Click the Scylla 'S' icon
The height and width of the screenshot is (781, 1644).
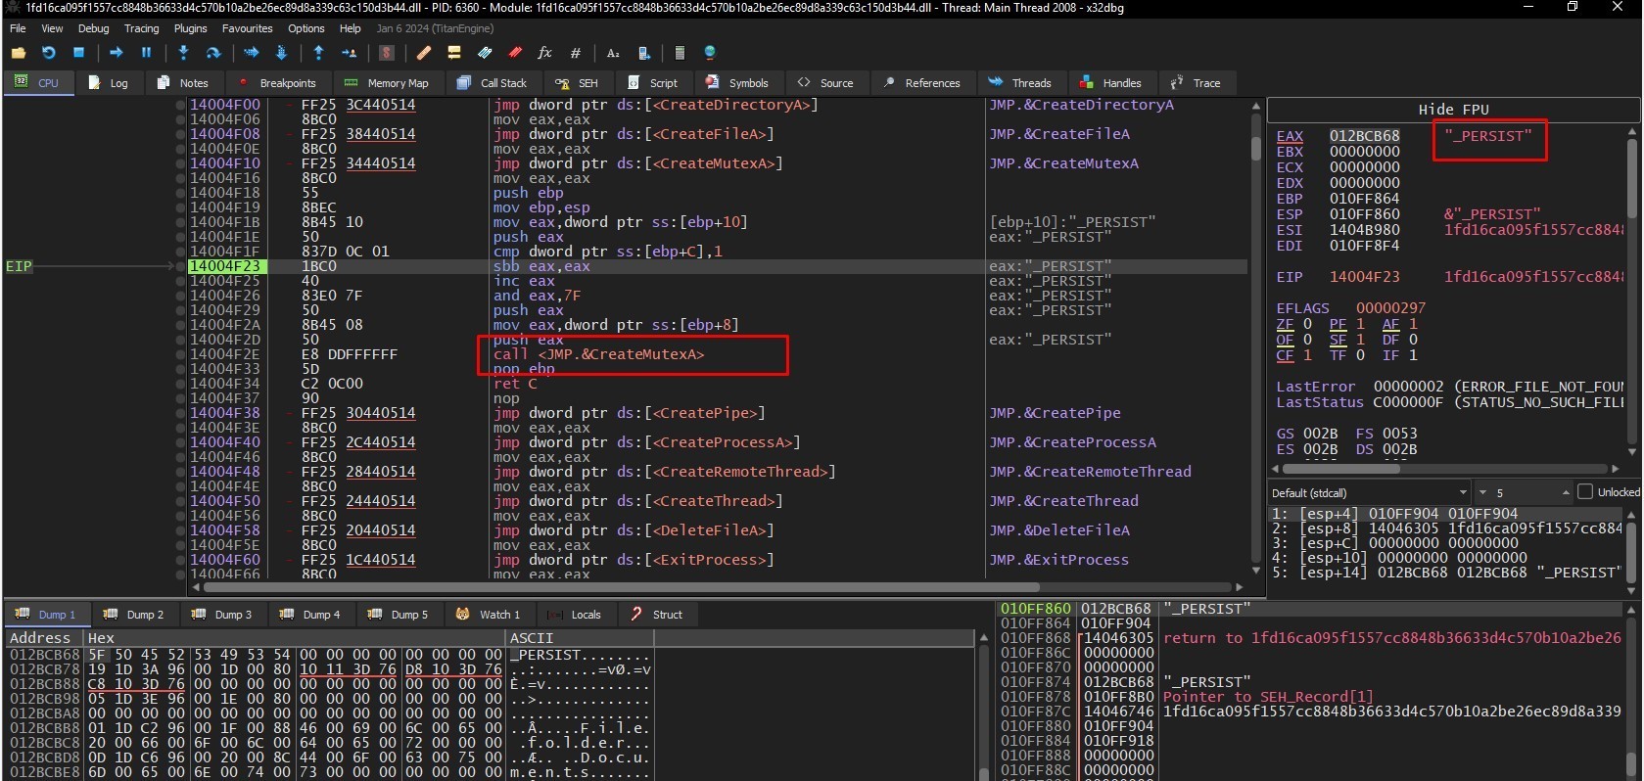click(x=387, y=53)
